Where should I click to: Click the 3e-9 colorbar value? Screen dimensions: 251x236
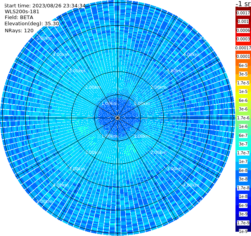(x=243, y=214)
